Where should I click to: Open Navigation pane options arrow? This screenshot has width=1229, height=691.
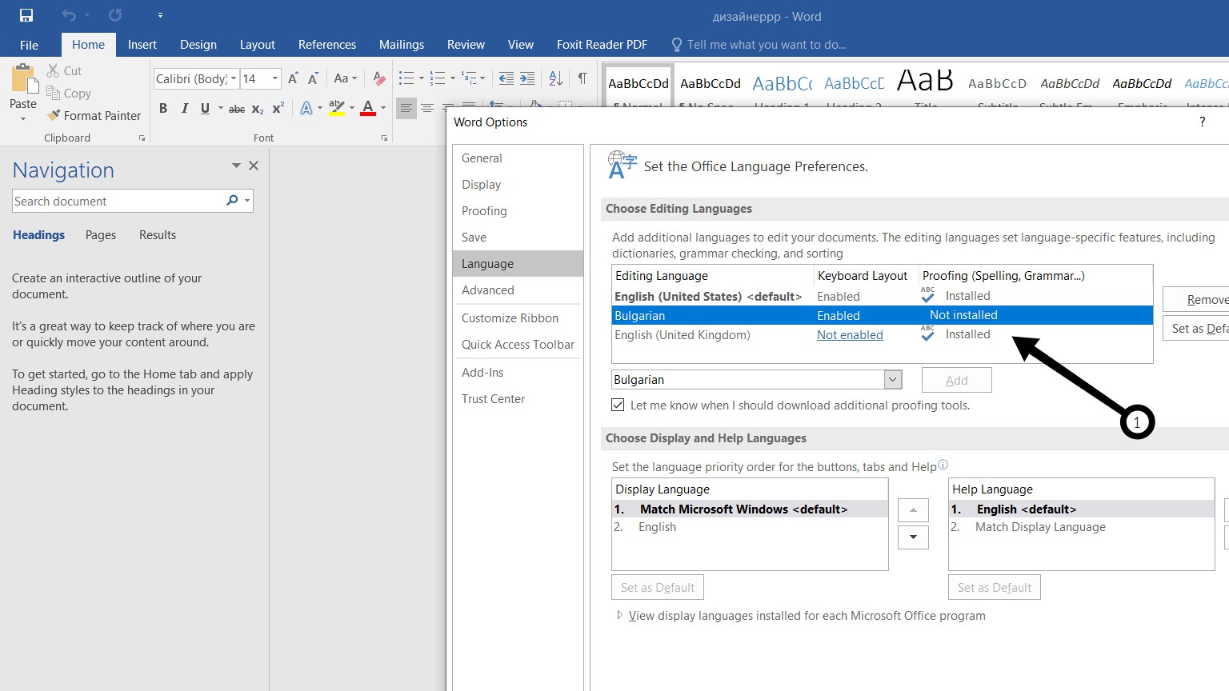236,166
